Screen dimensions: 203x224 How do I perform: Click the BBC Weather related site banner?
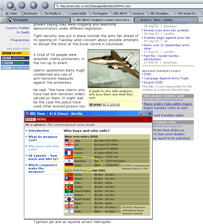pos(15,58)
